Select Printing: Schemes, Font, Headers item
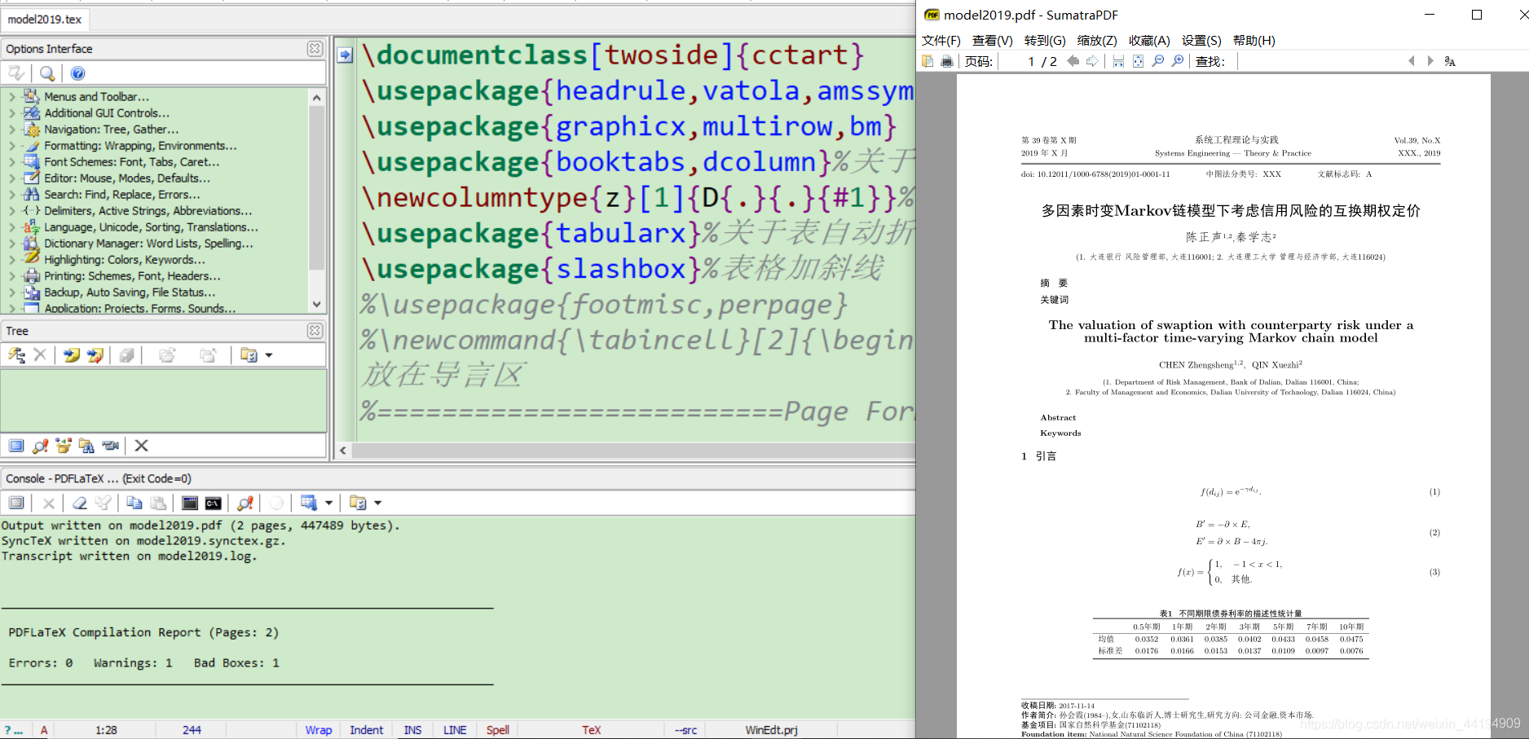Image resolution: width=1529 pixels, height=739 pixels. [x=132, y=276]
